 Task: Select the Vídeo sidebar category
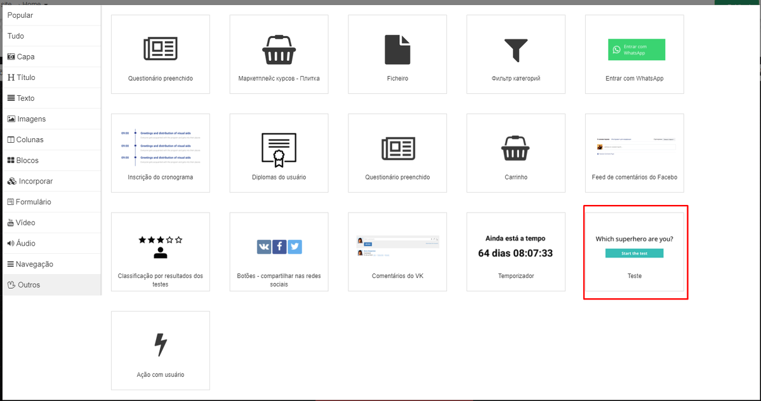(25, 223)
